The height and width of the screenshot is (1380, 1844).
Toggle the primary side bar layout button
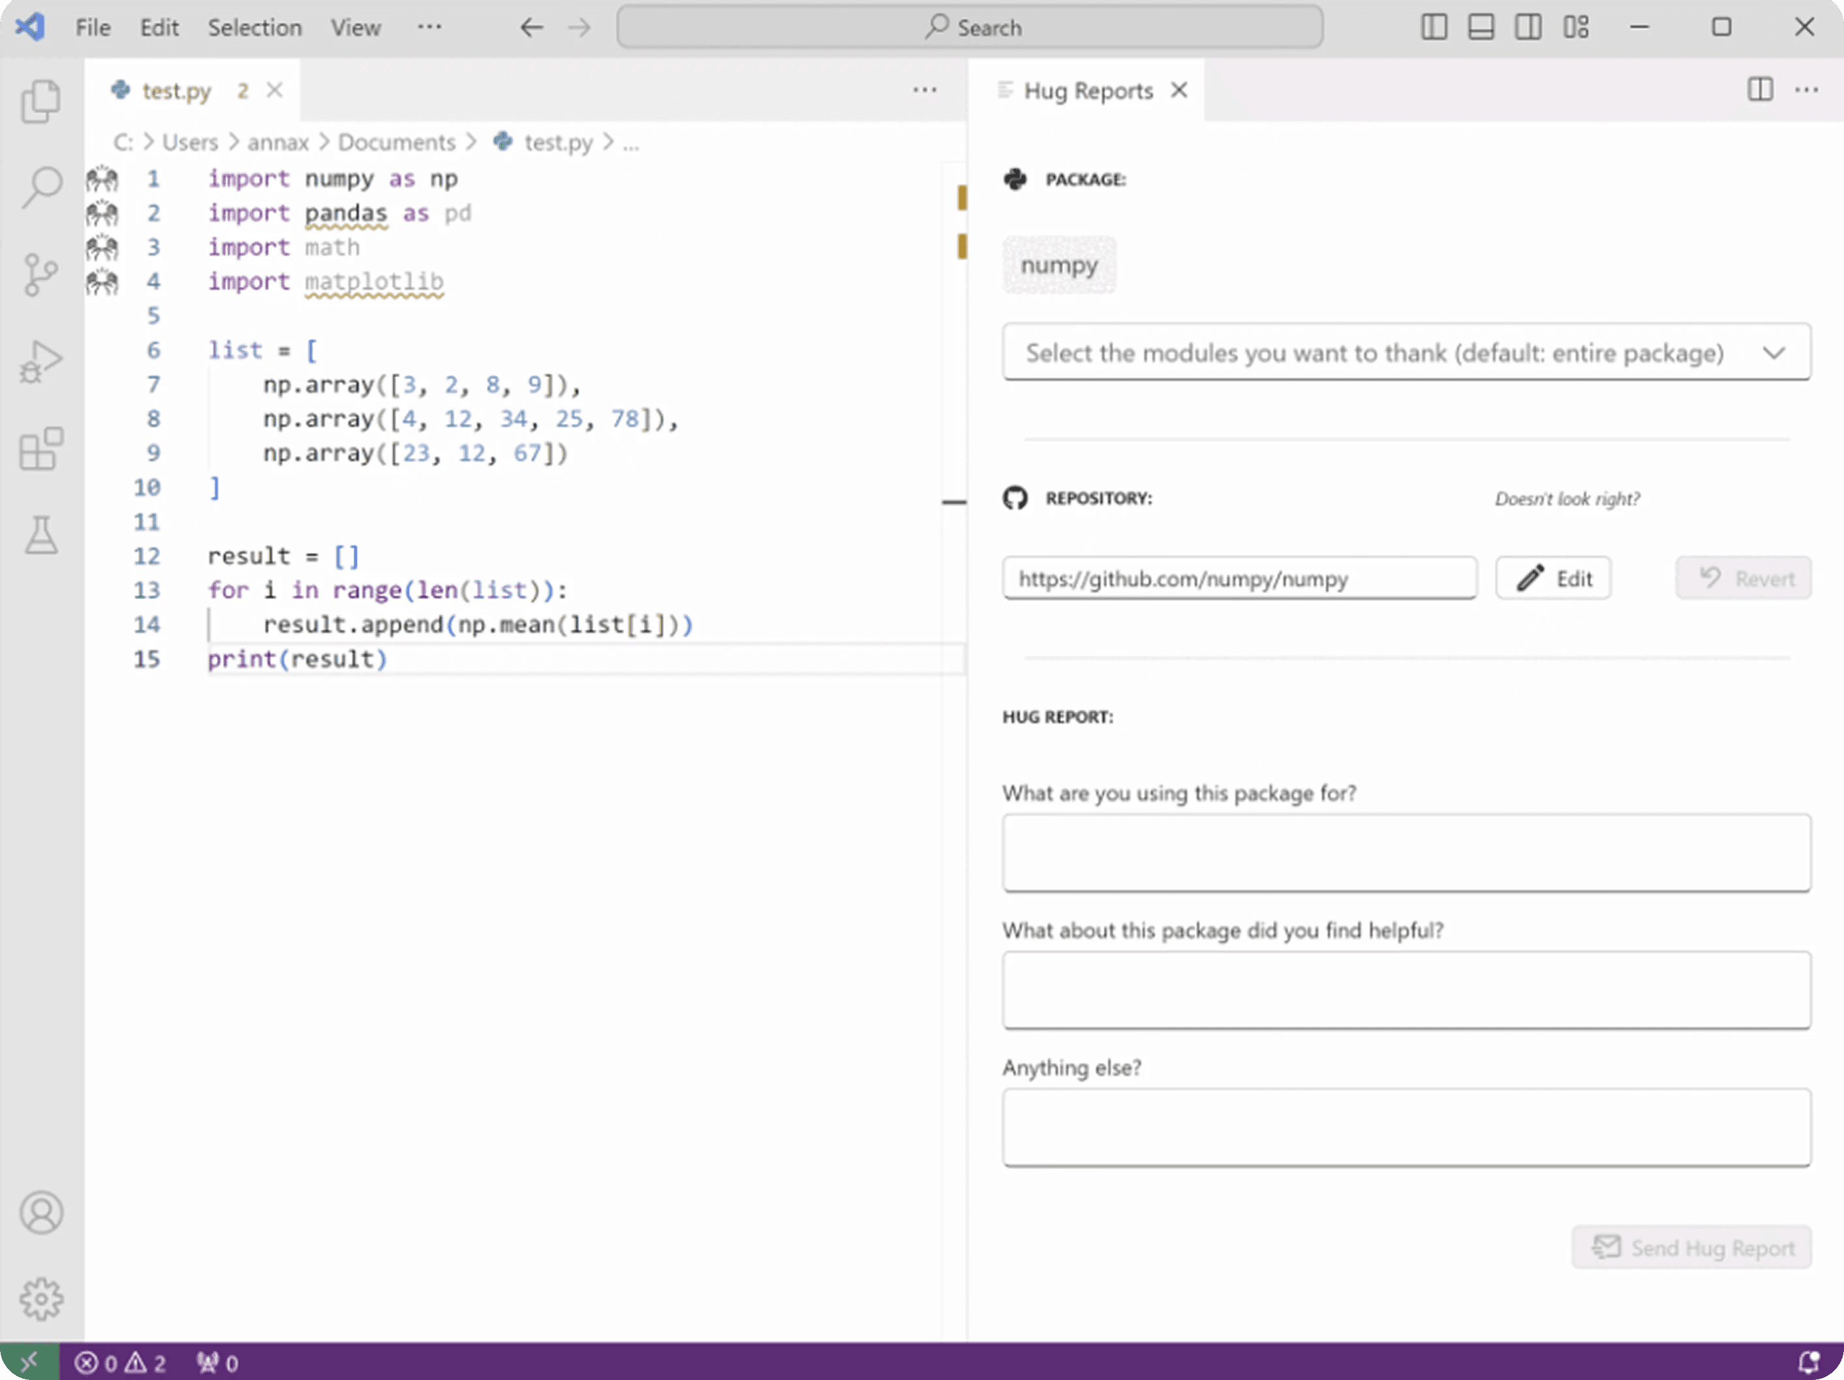1433,27
